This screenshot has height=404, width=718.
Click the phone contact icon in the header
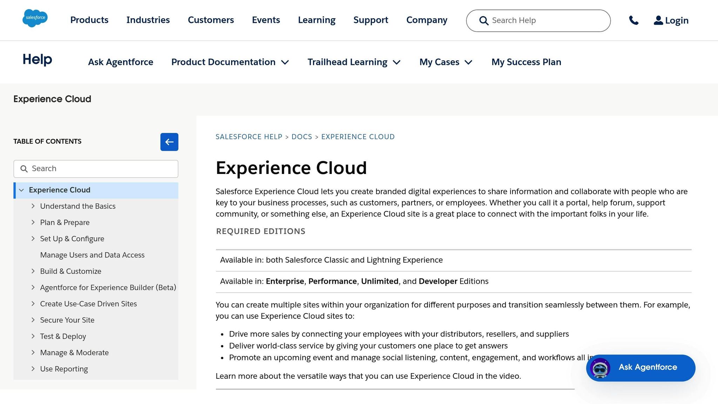pos(634,20)
